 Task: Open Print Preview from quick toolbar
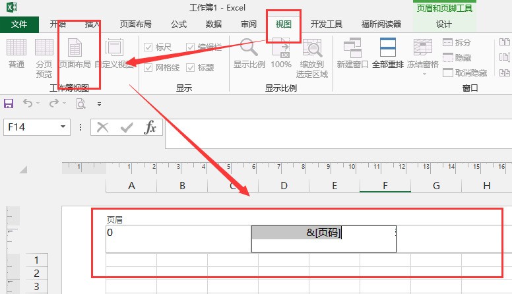point(80,103)
